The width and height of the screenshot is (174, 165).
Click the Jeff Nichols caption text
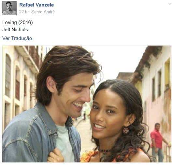15,30
